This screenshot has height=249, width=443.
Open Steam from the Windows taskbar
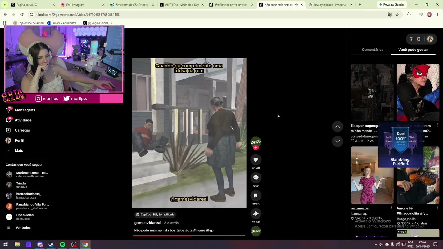point(51,245)
